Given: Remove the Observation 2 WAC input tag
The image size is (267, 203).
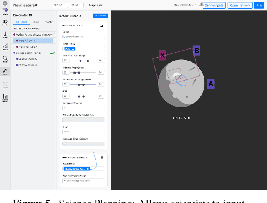Looking at the screenshot, I should click(x=88, y=169).
